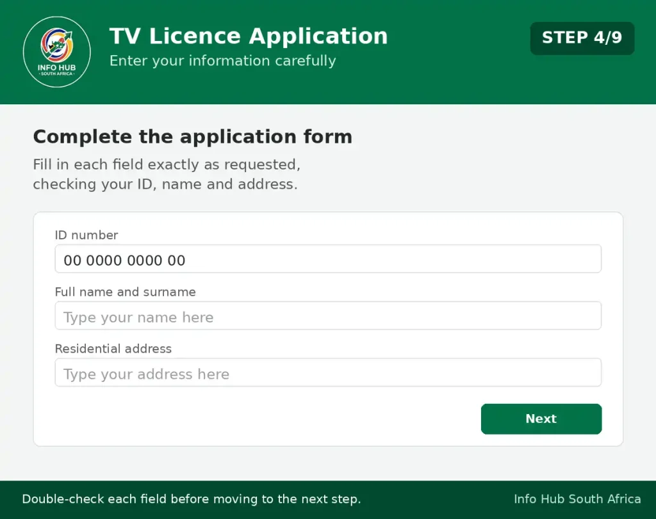Click the 'Full name and surname' label
The image size is (656, 519).
pyautogui.click(x=125, y=292)
